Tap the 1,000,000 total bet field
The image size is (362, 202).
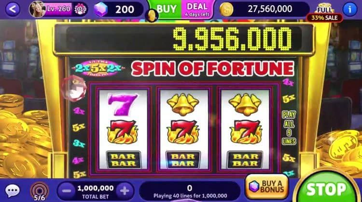point(96,191)
